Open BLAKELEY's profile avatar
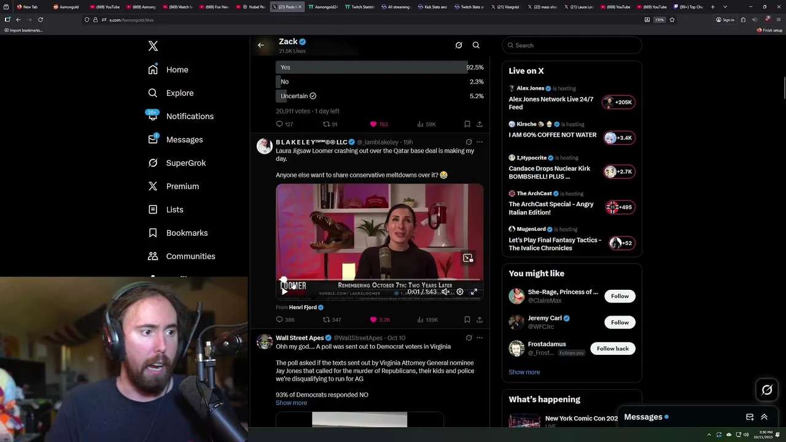 coord(265,146)
